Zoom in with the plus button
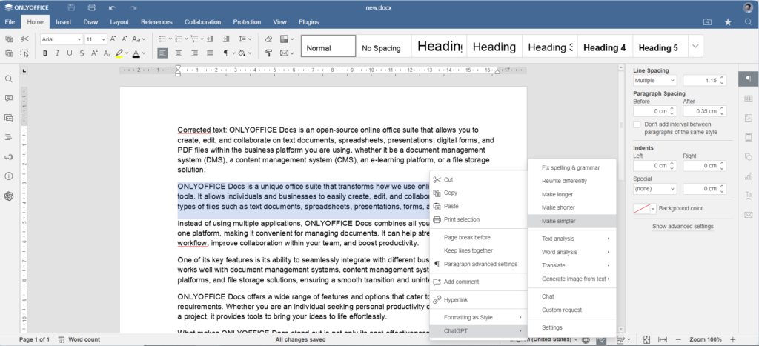 click(x=733, y=340)
